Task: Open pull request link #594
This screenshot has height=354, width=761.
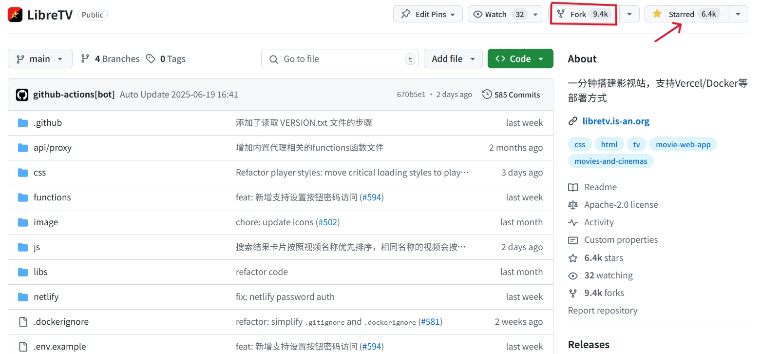Action: (x=372, y=197)
